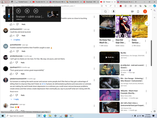The width and height of the screenshot is (157, 118).
Task: Dislike the comment by @polloxpr2312
Action: point(17,74)
